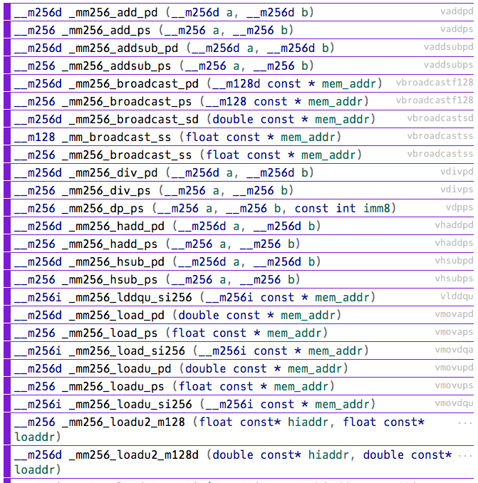Click the _mm256_loadu_ps row
Viewport: 478px width, 483px height.
click(x=239, y=387)
